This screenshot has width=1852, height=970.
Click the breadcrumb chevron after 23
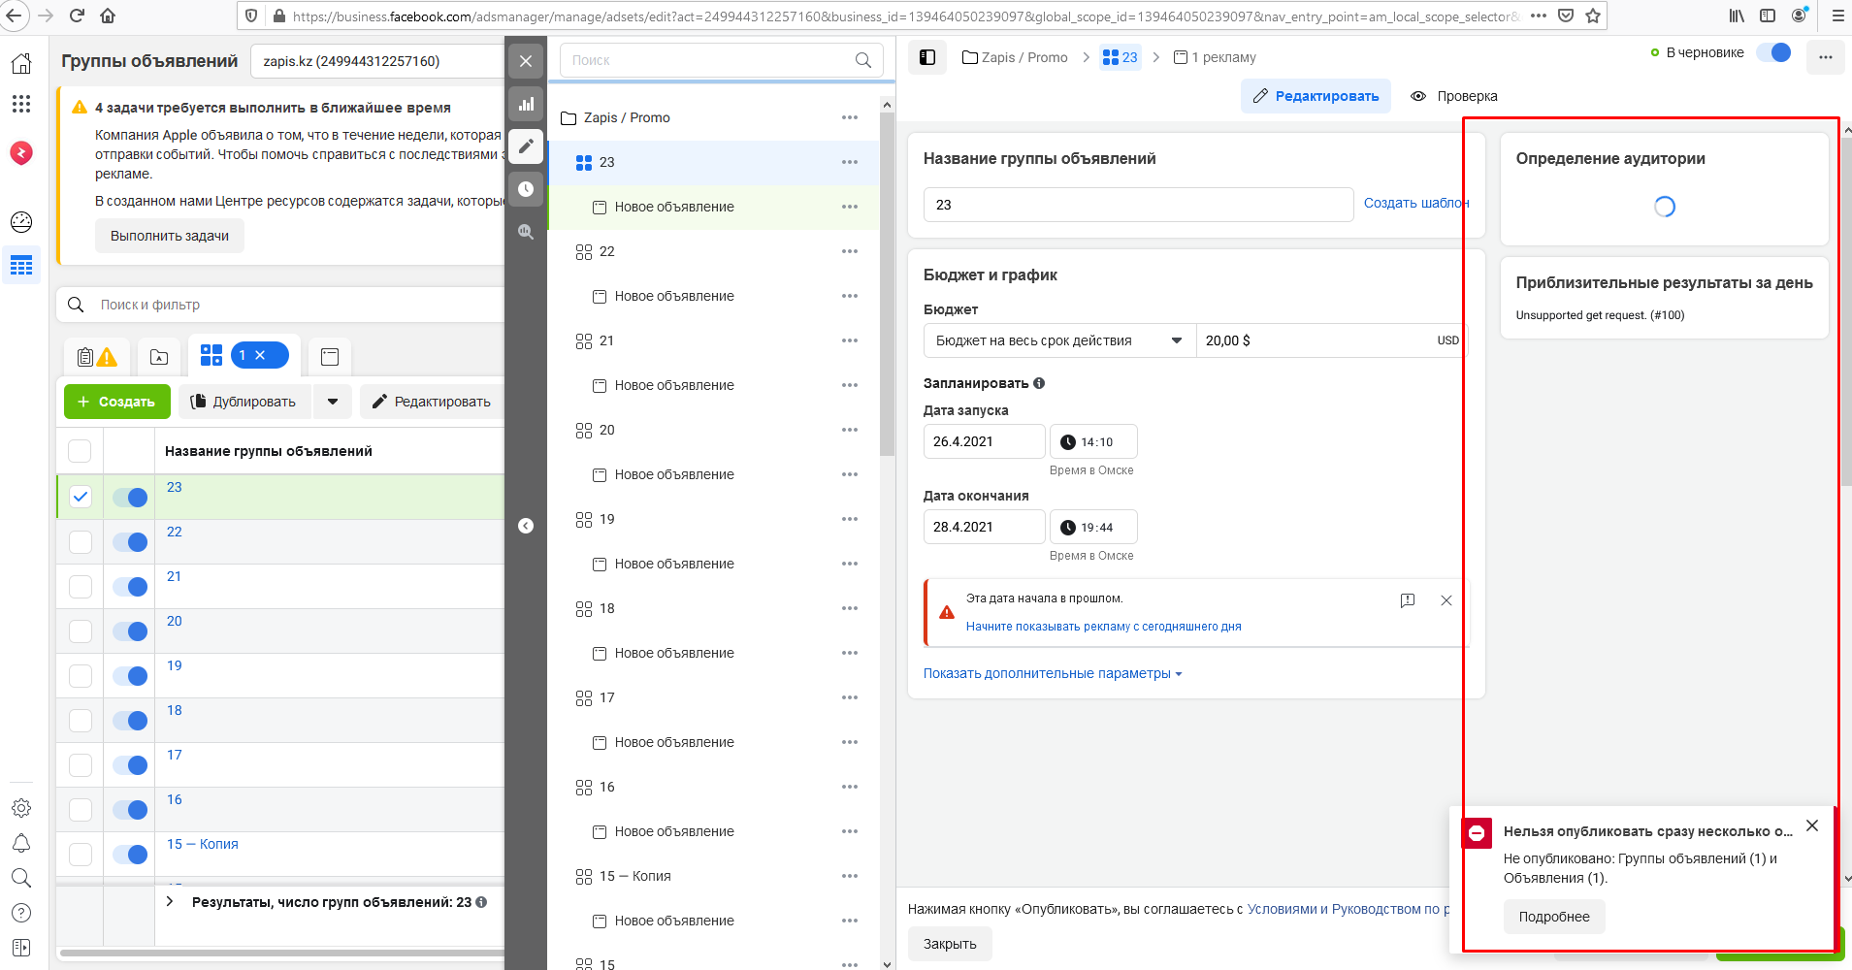coord(1156,57)
